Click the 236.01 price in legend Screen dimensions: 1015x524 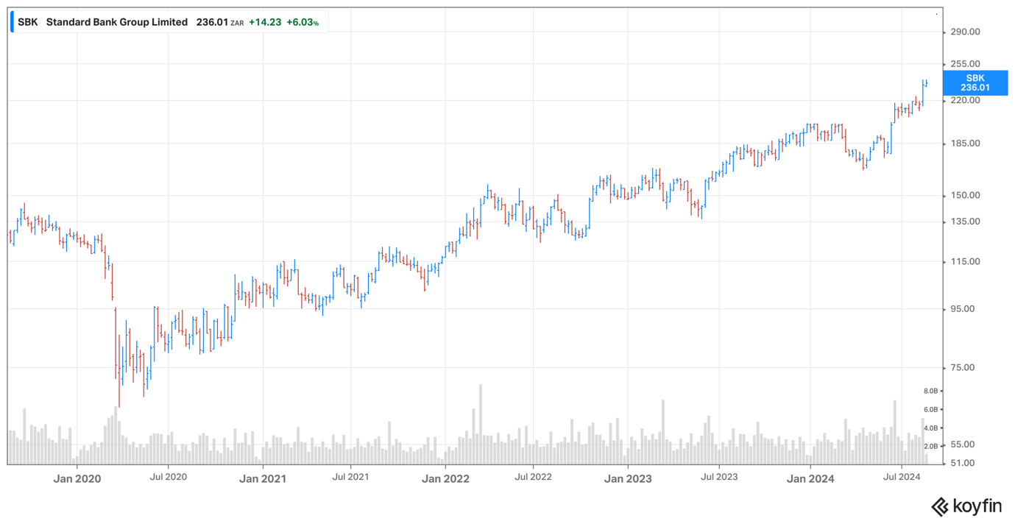[x=212, y=22]
